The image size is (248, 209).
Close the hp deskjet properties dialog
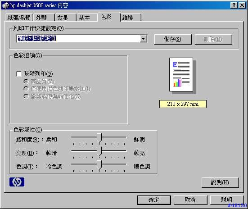pos(242,5)
